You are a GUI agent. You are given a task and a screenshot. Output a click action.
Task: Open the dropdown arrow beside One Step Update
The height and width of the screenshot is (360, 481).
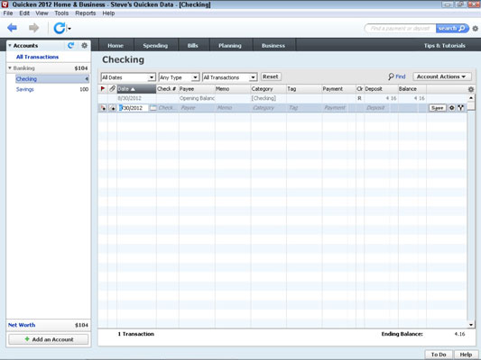click(69, 29)
